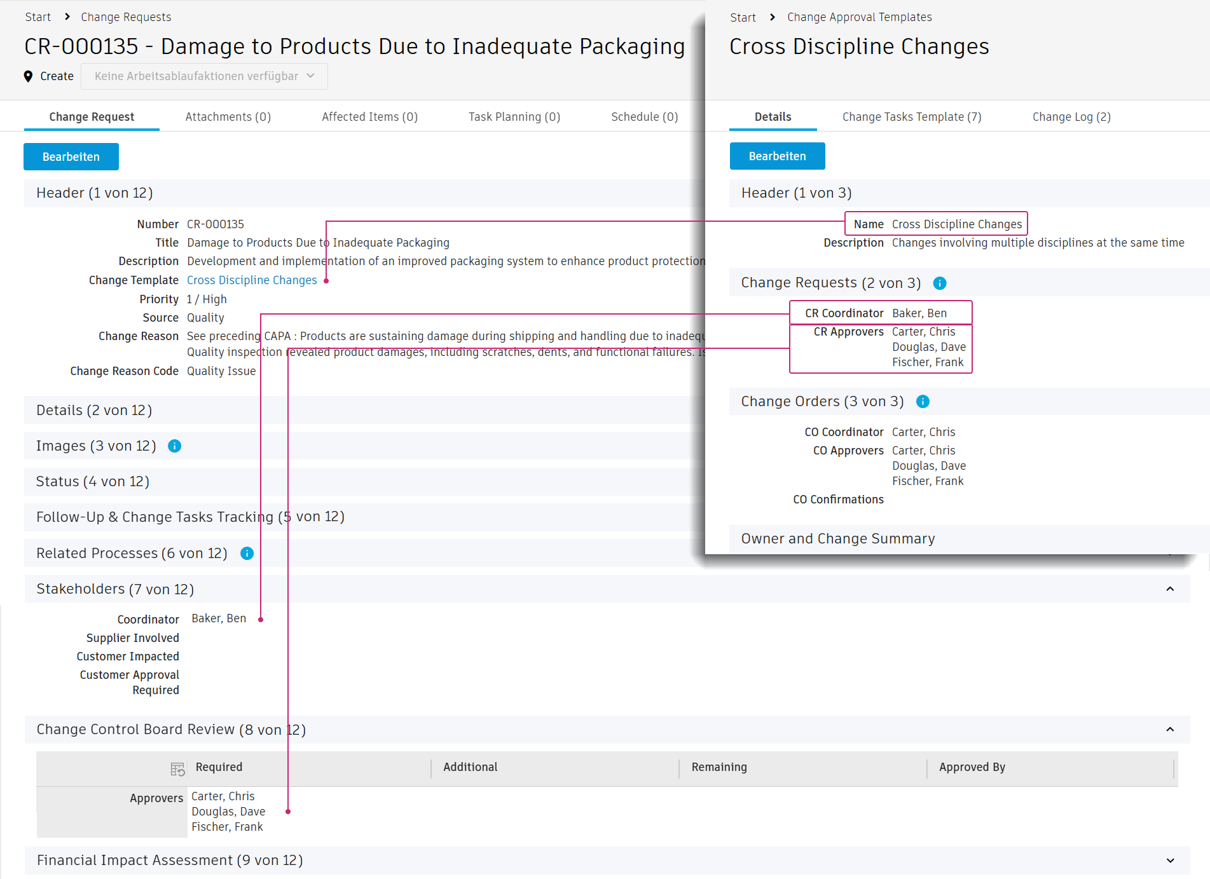Viewport: 1210px width, 879px height.
Task: Open the Change Log (2) tab
Action: [1071, 117]
